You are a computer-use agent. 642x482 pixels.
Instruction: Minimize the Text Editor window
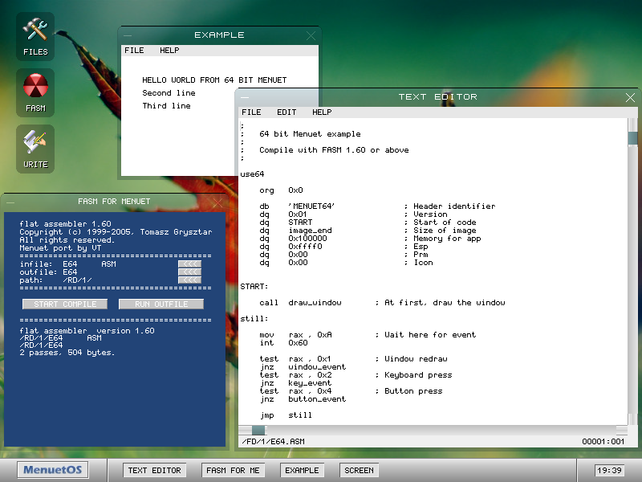pos(245,97)
